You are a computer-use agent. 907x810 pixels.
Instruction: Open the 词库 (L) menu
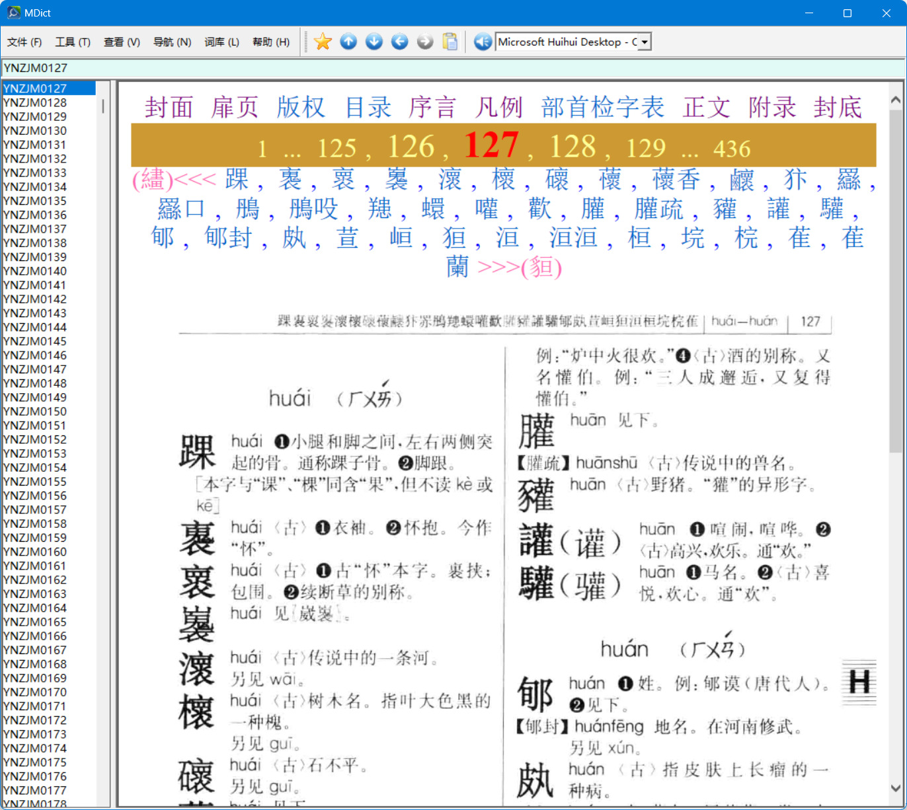(x=221, y=42)
